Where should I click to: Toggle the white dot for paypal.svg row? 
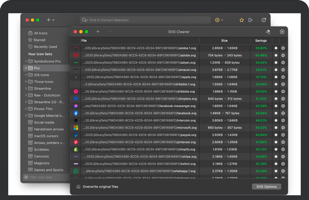[276, 135]
